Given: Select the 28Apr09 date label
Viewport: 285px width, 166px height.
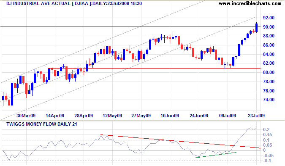Looking at the screenshot, I should (x=84, y=116).
